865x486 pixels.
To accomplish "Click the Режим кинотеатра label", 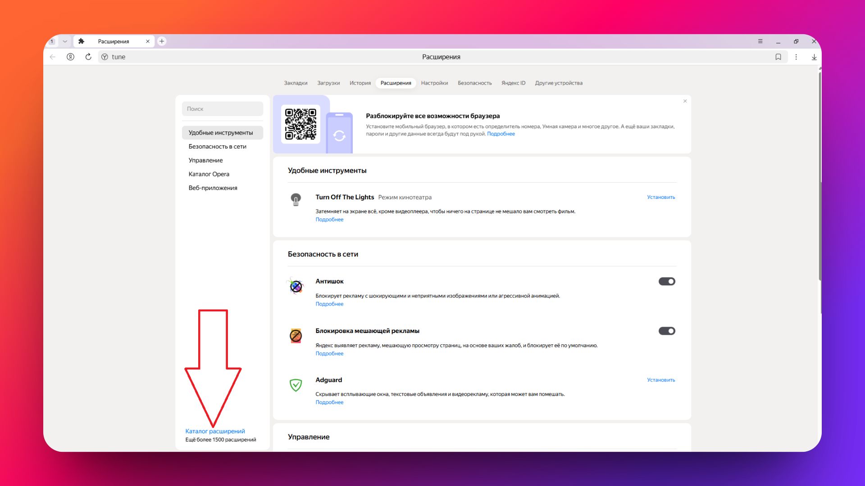I will point(405,197).
